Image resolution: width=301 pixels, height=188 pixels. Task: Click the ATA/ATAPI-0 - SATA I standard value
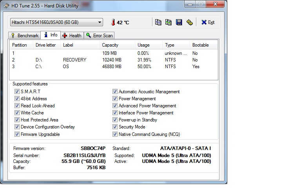click(185, 148)
